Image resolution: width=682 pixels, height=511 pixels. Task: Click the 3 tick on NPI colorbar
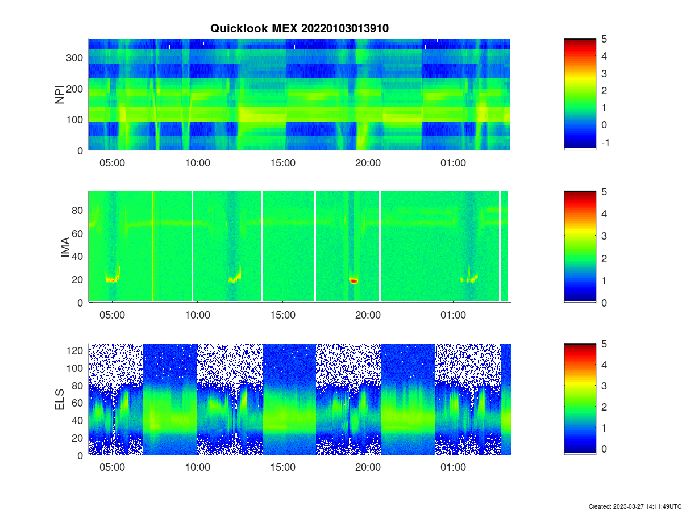tap(604, 73)
